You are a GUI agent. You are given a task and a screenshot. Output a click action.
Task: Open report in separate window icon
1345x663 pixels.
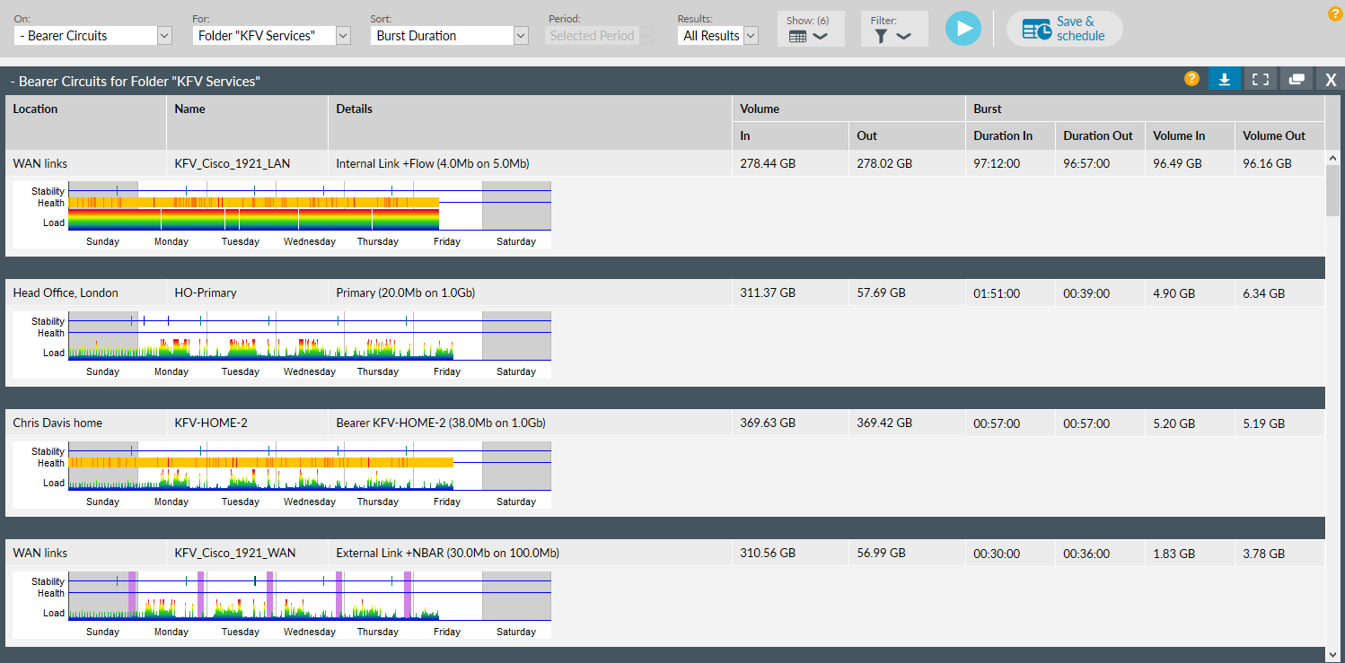pyautogui.click(x=1296, y=79)
